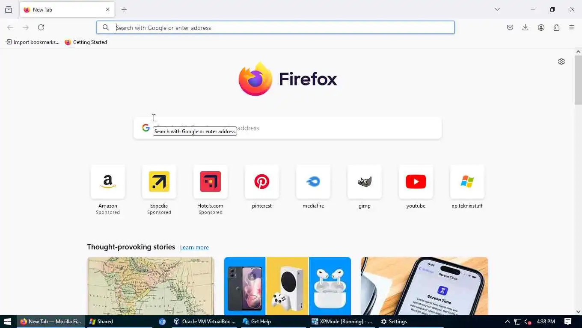
Task: Follow the Learn more link
Action: coord(194,248)
